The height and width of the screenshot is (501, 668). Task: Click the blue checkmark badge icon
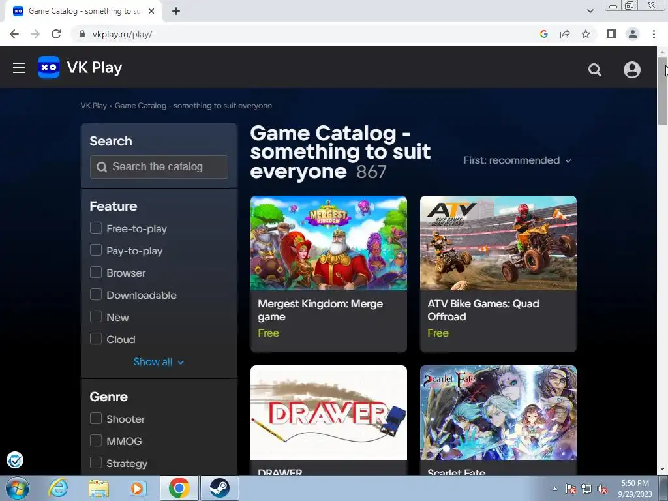click(x=15, y=460)
